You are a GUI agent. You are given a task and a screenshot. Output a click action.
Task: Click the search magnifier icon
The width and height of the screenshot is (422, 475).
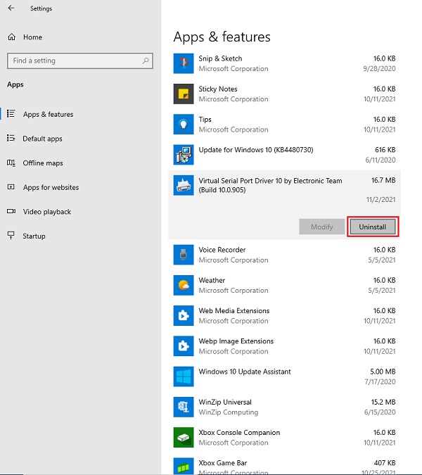tap(146, 61)
